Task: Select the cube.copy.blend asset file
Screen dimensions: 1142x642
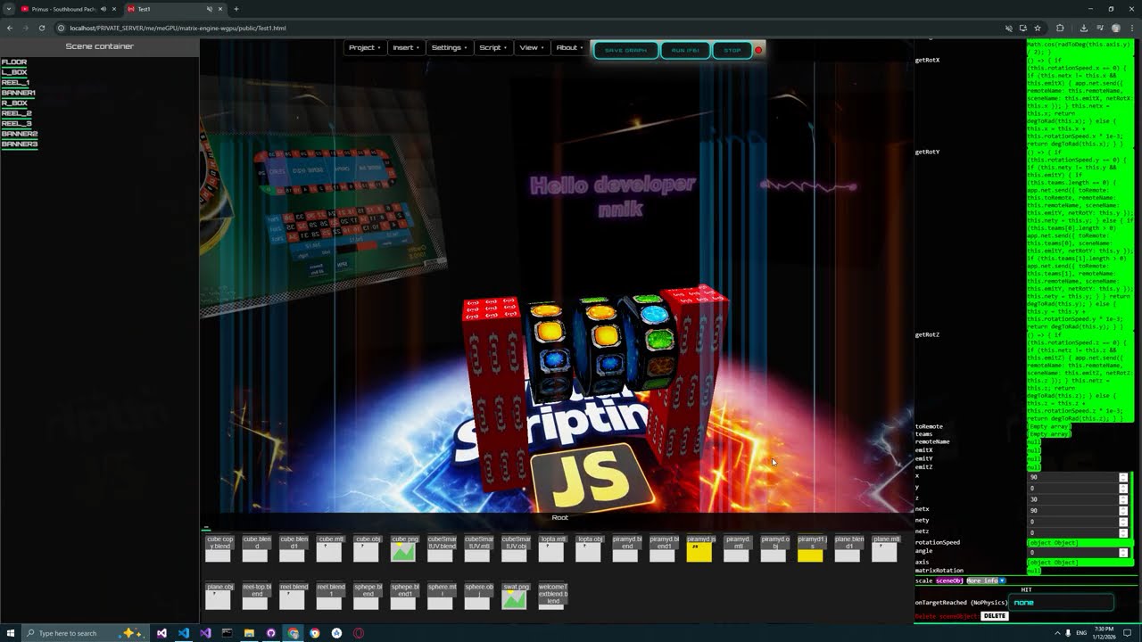Action: 219,547
